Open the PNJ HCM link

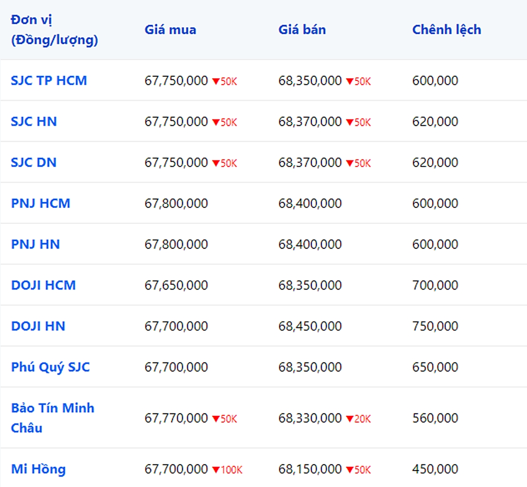point(40,204)
